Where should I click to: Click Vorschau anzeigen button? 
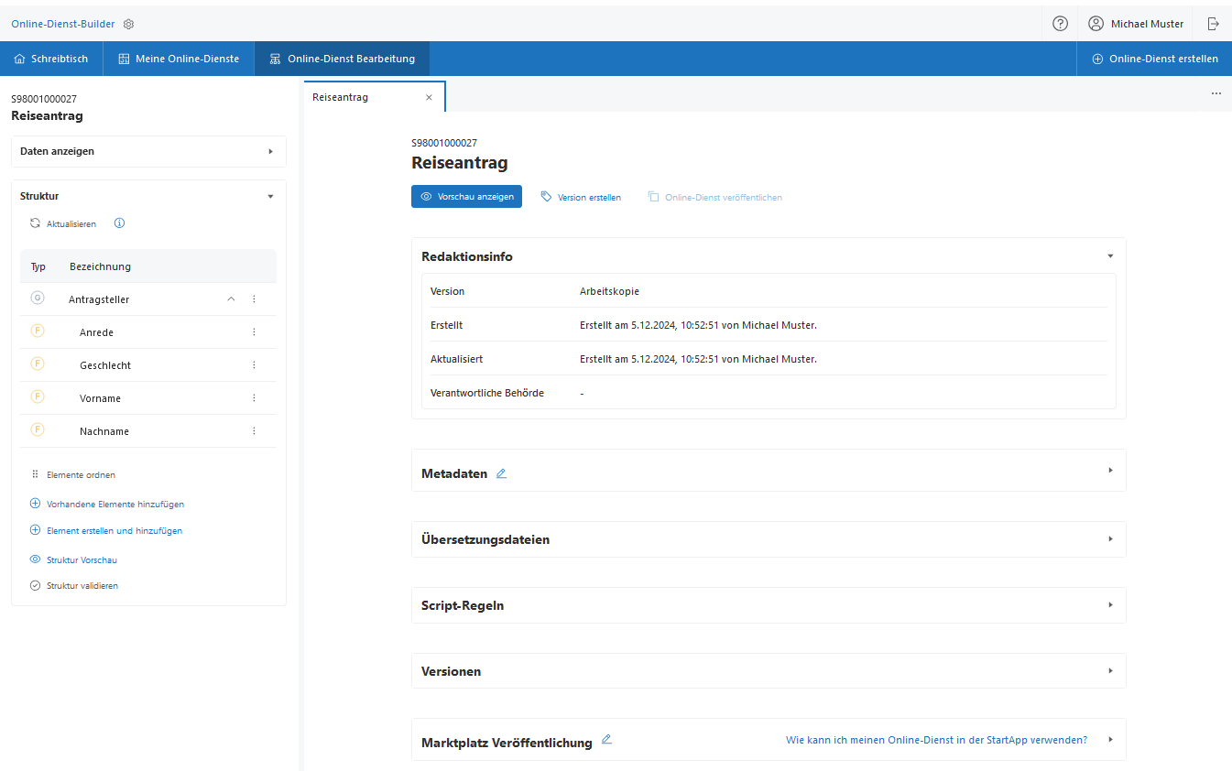[466, 197]
